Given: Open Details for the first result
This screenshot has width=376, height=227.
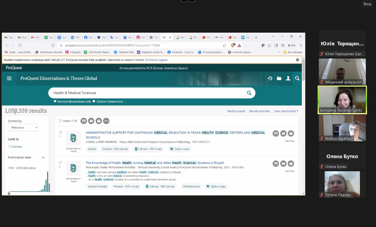Looking at the screenshot, I should [92, 149].
